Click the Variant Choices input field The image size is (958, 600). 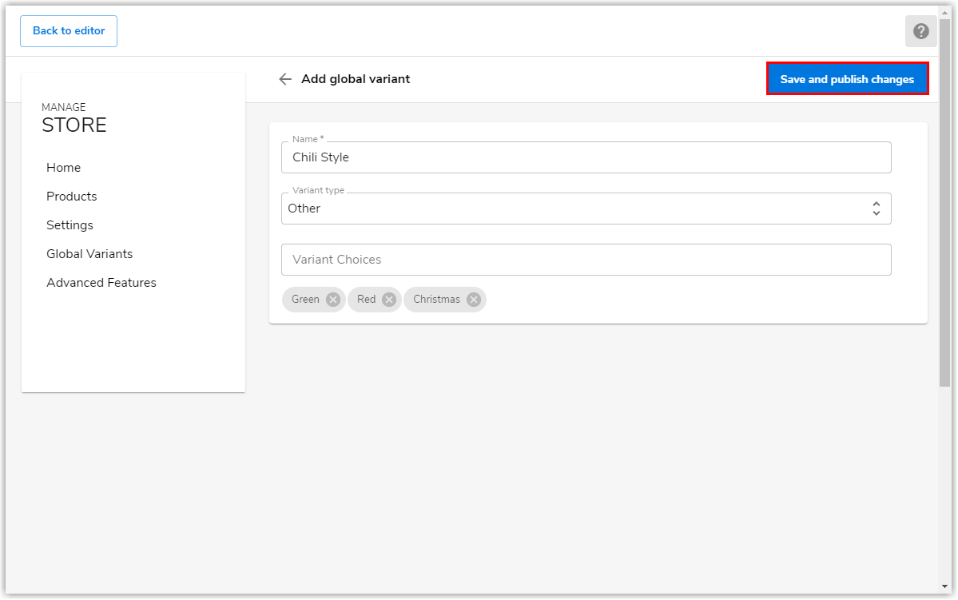tap(586, 260)
